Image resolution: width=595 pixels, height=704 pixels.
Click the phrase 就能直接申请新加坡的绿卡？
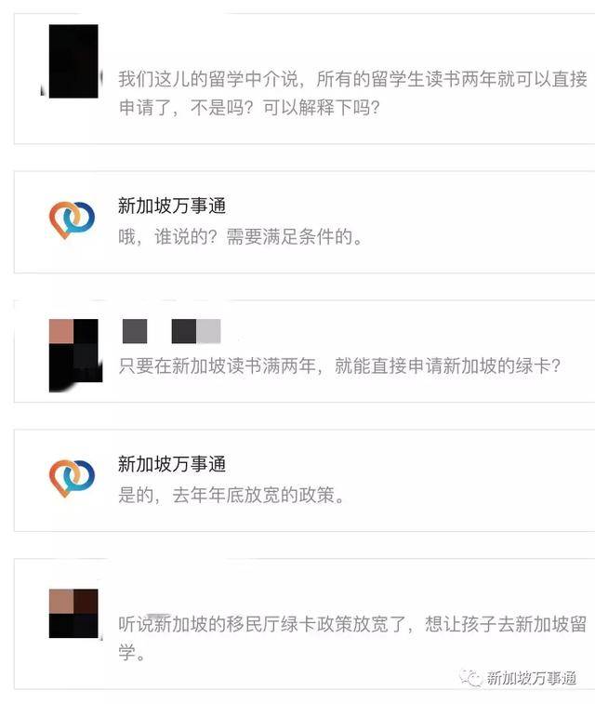pos(447,365)
